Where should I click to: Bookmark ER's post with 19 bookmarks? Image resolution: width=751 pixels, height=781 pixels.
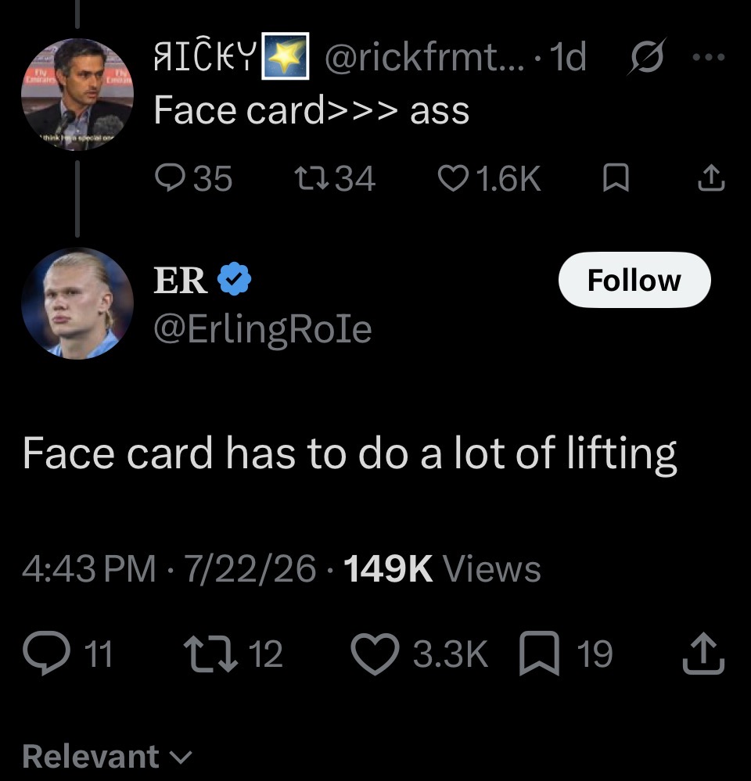[x=566, y=653]
